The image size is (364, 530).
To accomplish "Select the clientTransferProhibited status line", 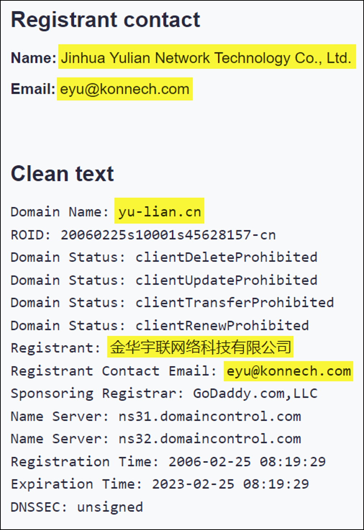I will pos(172,302).
